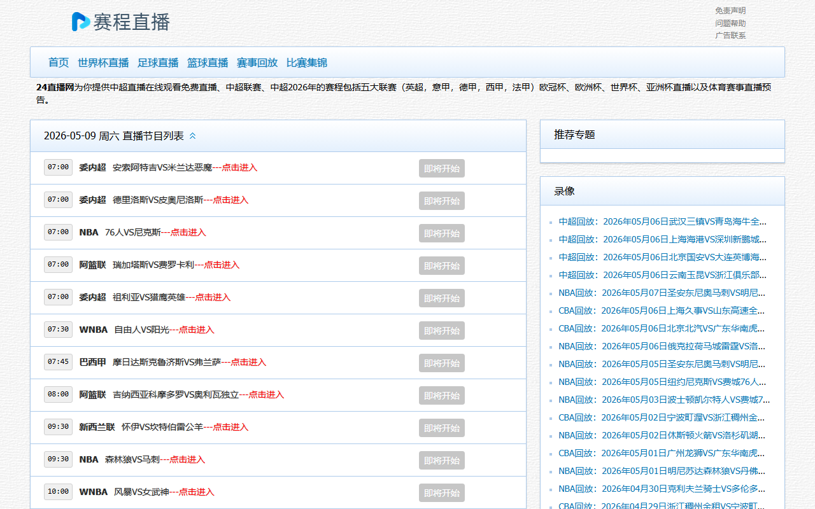Click 即将开始 for 摩日达斯克鲁济斯VS弗兰萨
Image resolution: width=815 pixels, height=509 pixels.
tap(442, 363)
